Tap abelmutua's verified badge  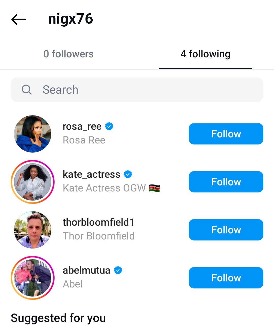click(118, 270)
